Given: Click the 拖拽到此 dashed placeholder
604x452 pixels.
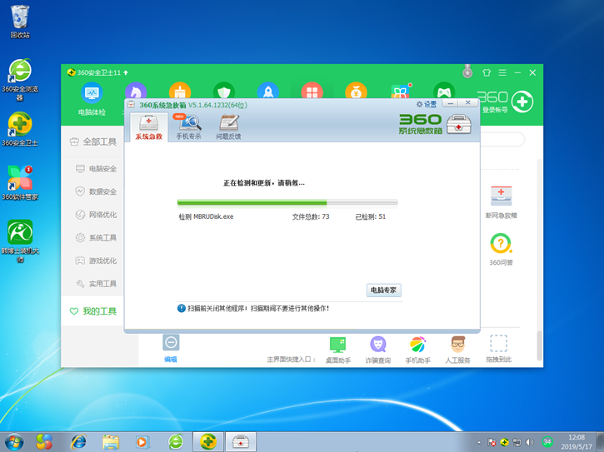Looking at the screenshot, I should tap(498, 349).
